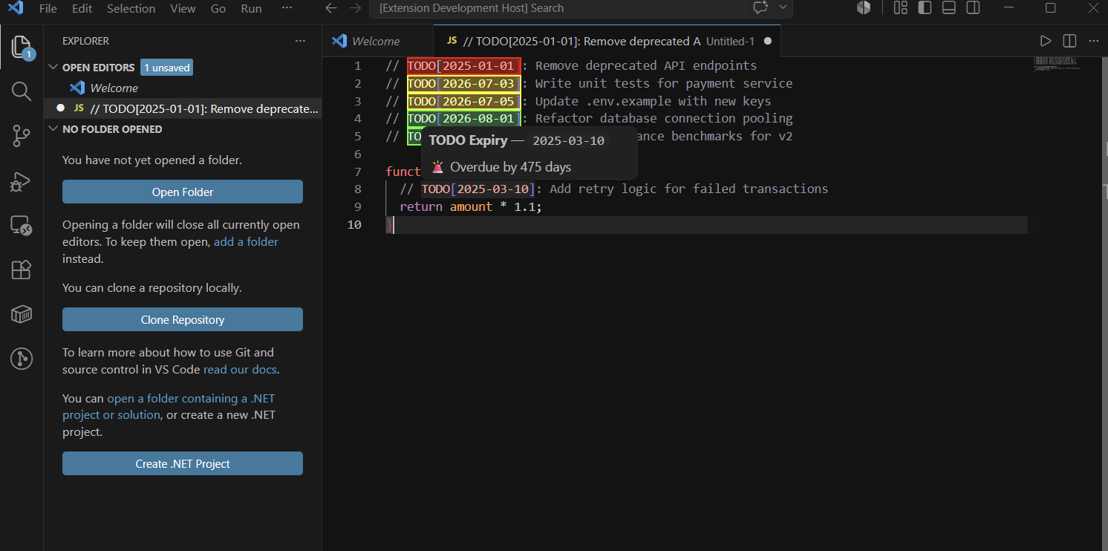Click the TODO[2026-07-05] highlight on line 3

pyautogui.click(x=464, y=101)
